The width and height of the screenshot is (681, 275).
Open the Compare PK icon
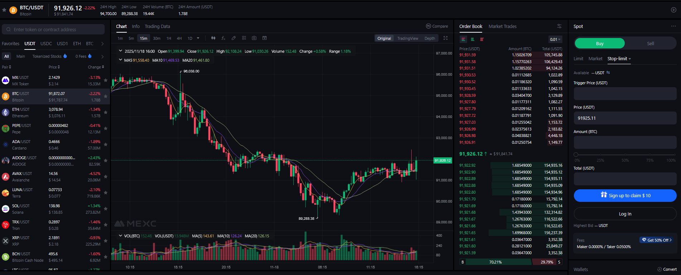pos(428,26)
